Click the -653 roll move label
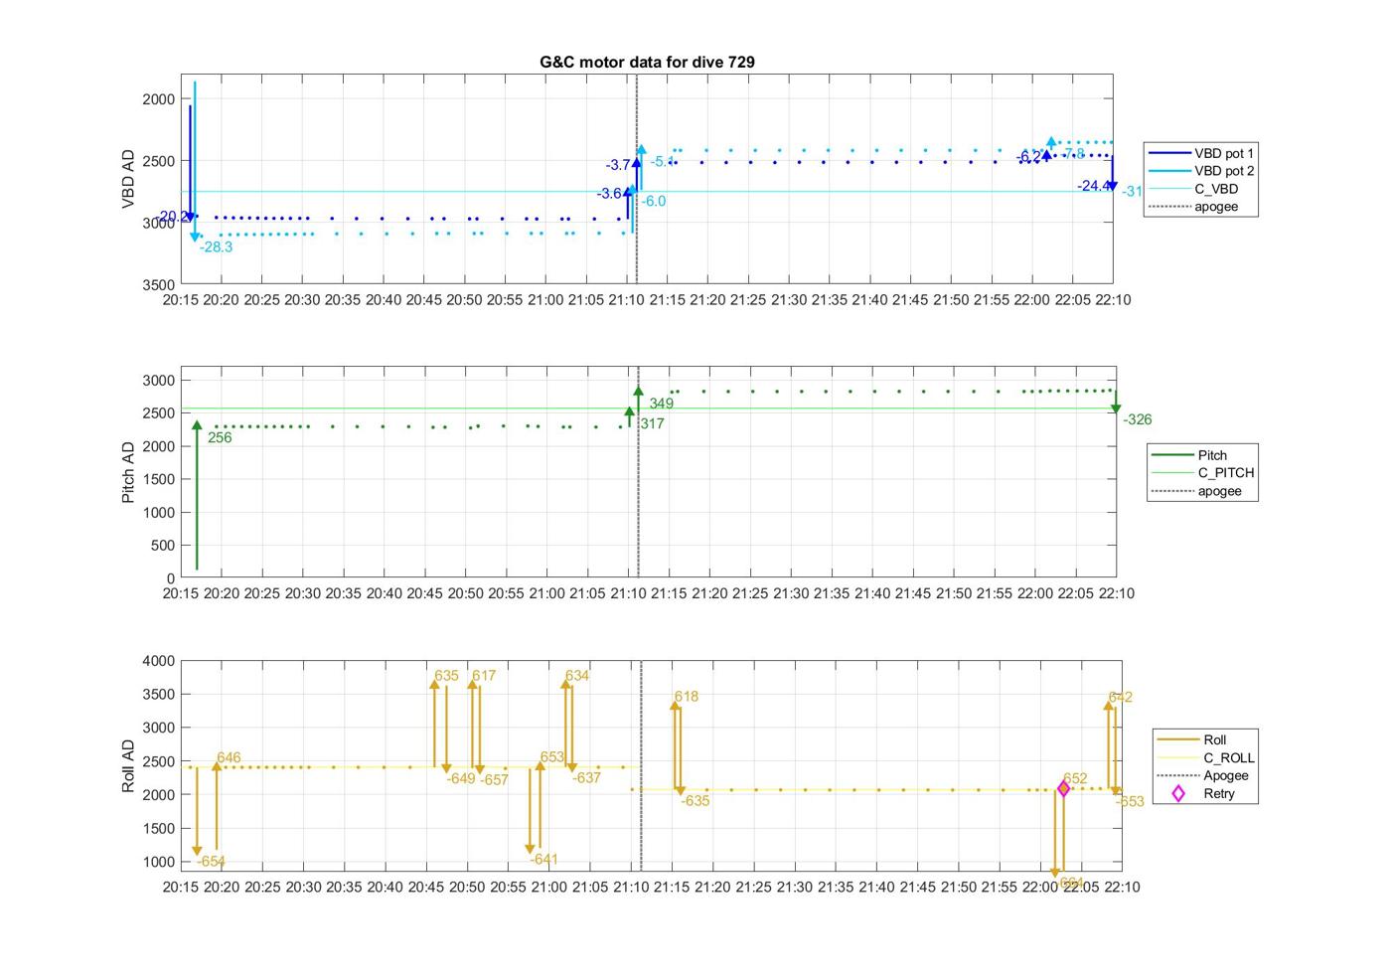Screen dimensions: 1391x980 click(1130, 802)
